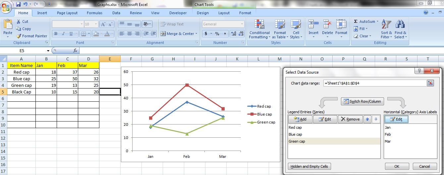The width and height of the screenshot is (444, 175).
Task: Toggle Bold formatting
Action: (56, 34)
